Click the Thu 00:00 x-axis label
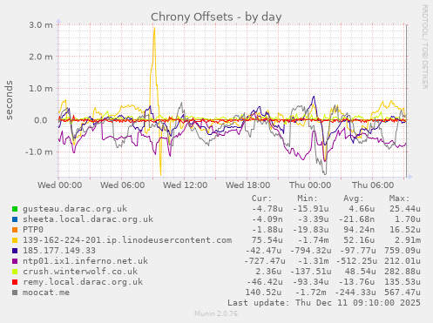Screen dimensions: 433x323 pyautogui.click(x=310, y=185)
